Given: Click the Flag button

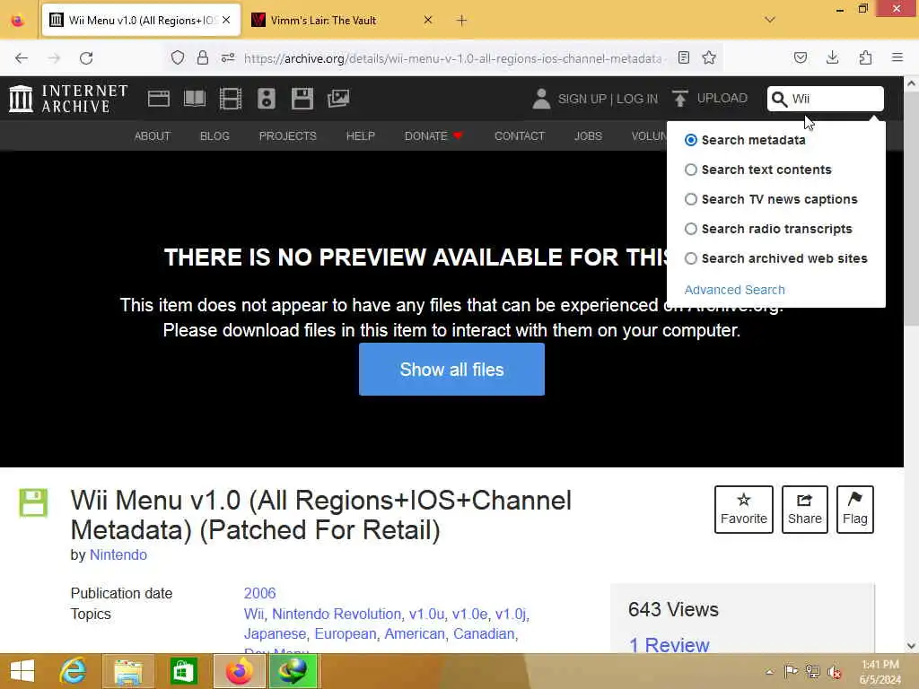Looking at the screenshot, I should coord(855,510).
